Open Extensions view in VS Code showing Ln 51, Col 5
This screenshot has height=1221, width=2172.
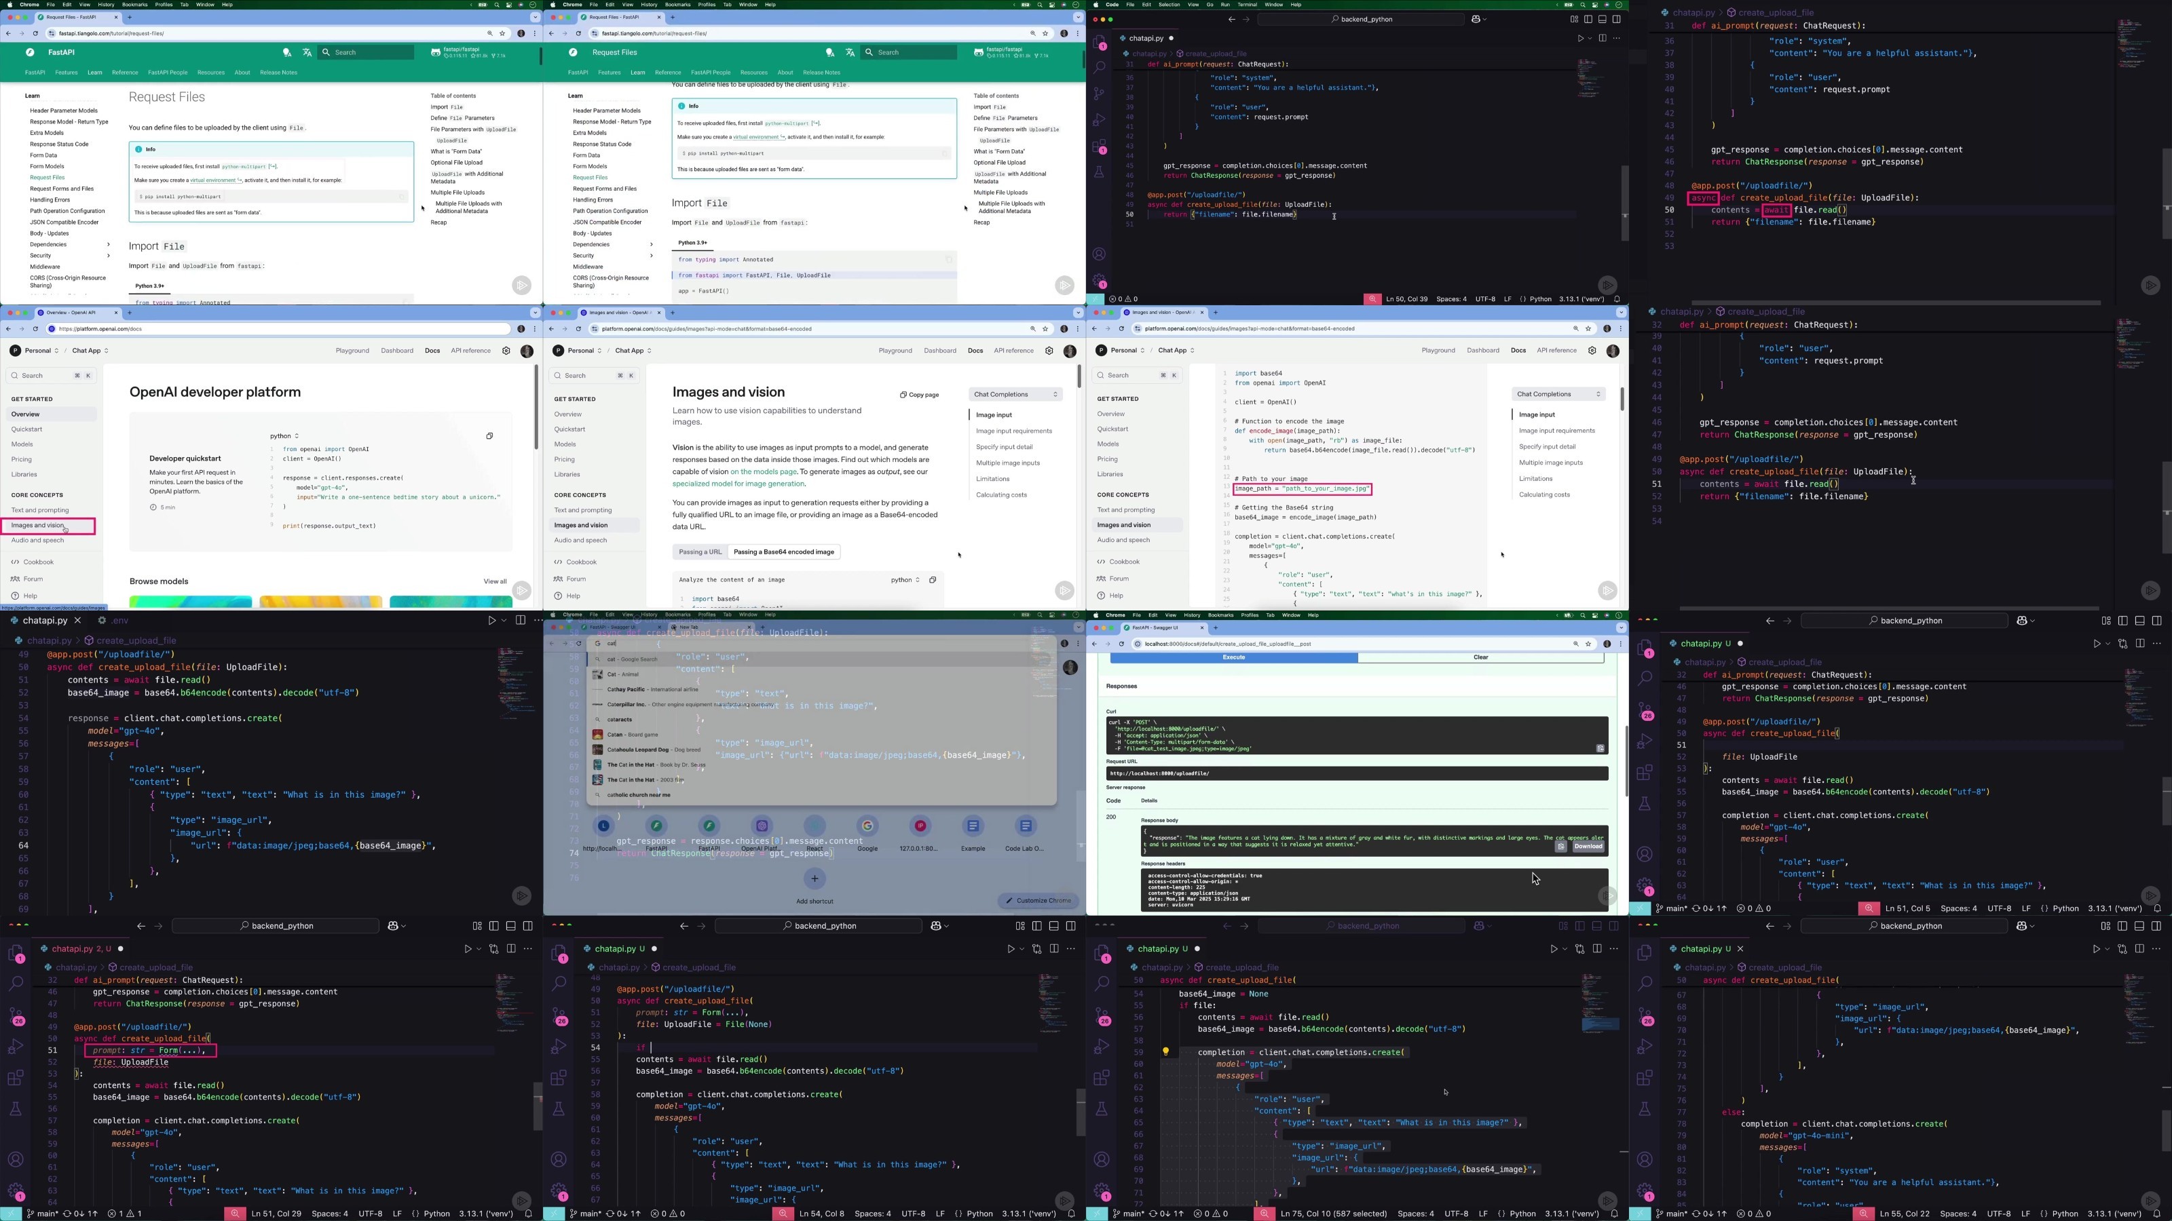coord(1644,773)
